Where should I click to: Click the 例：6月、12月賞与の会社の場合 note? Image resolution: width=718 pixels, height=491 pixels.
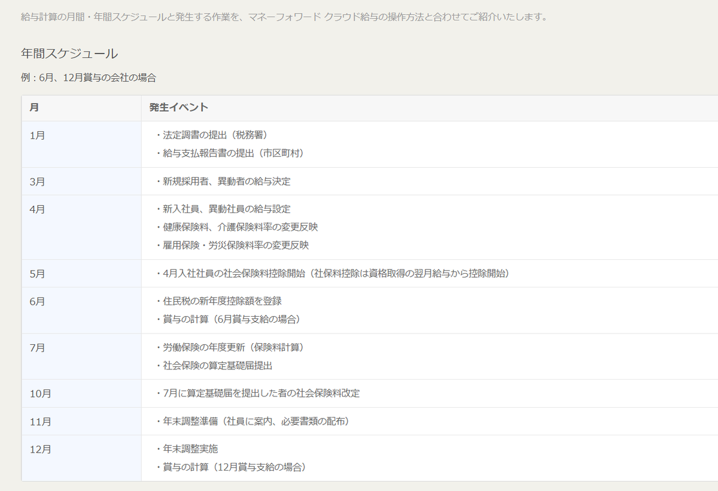89,77
